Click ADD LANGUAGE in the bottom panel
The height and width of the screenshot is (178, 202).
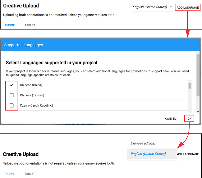(188, 154)
